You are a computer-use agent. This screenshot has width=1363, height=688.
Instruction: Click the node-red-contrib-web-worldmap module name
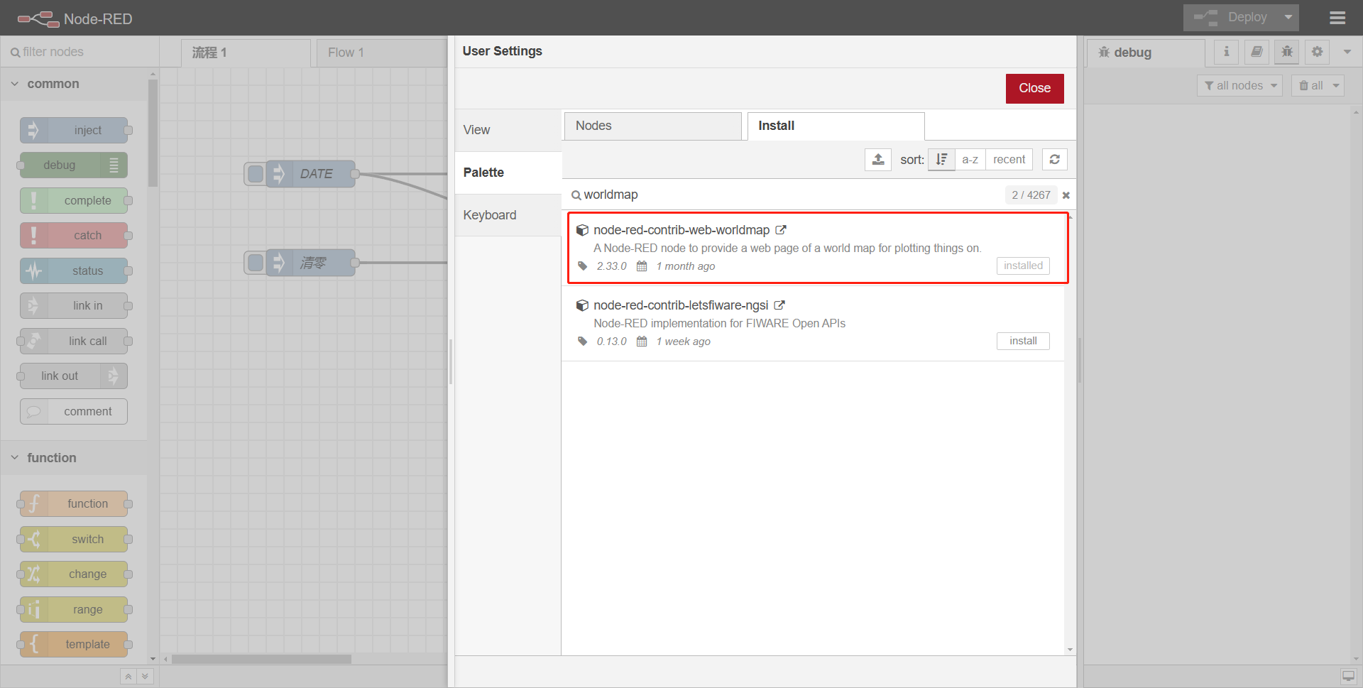click(x=681, y=230)
